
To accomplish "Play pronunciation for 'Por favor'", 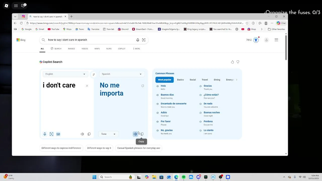I will tap(157, 121).
